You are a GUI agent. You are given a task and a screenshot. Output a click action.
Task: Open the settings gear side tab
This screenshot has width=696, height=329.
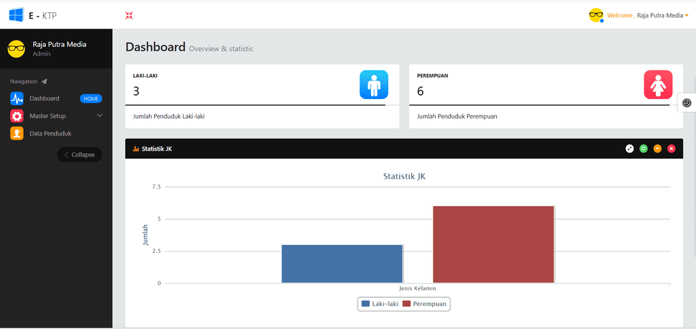(687, 102)
